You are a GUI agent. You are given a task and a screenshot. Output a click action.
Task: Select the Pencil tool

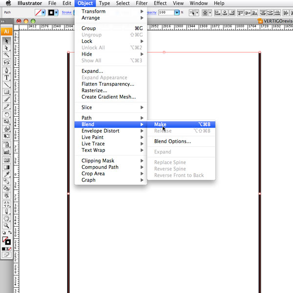click(6, 106)
